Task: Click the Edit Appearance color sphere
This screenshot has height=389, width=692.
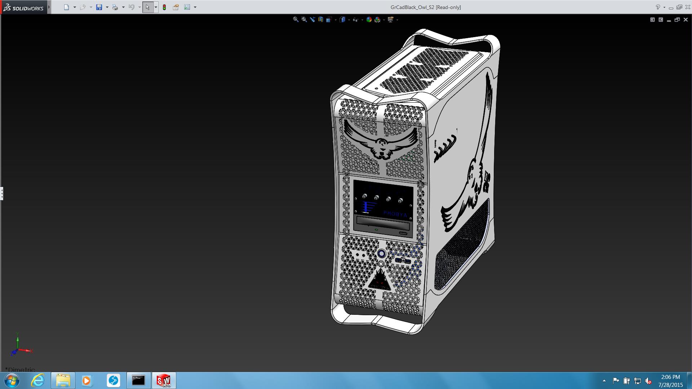Action: click(369, 19)
